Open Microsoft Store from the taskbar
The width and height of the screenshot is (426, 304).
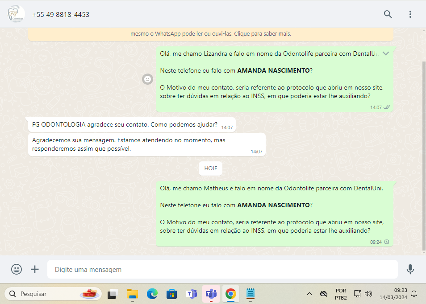coord(171,294)
